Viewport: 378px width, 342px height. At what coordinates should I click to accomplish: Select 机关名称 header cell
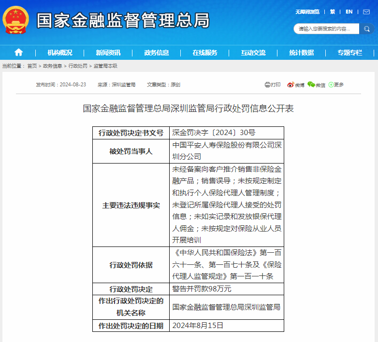click(131, 307)
